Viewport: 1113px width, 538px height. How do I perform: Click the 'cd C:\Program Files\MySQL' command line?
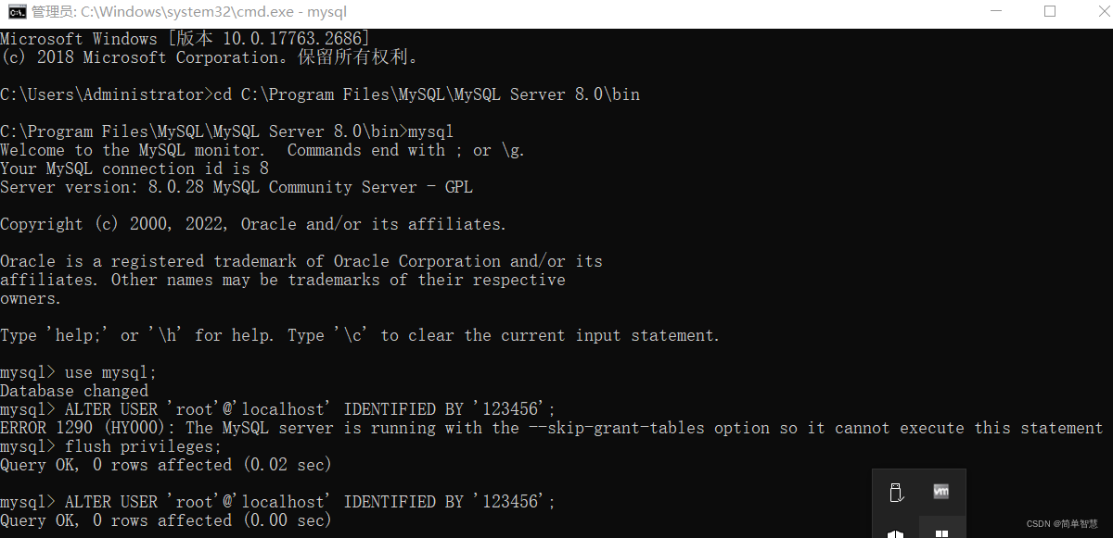(320, 94)
